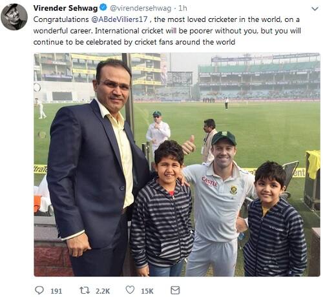Click the reply speech bubble icon

(x=39, y=290)
